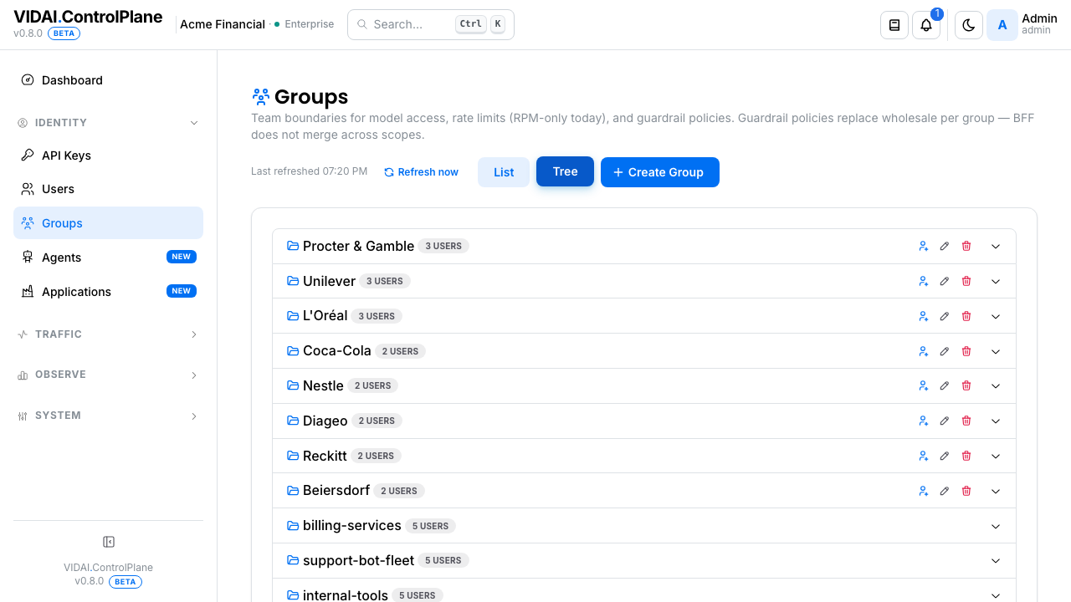Switch to List view
1071x602 pixels.
point(504,172)
